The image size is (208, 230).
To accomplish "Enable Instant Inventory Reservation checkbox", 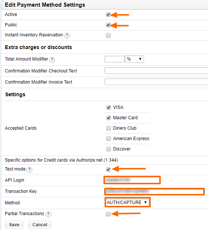I will (108, 35).
